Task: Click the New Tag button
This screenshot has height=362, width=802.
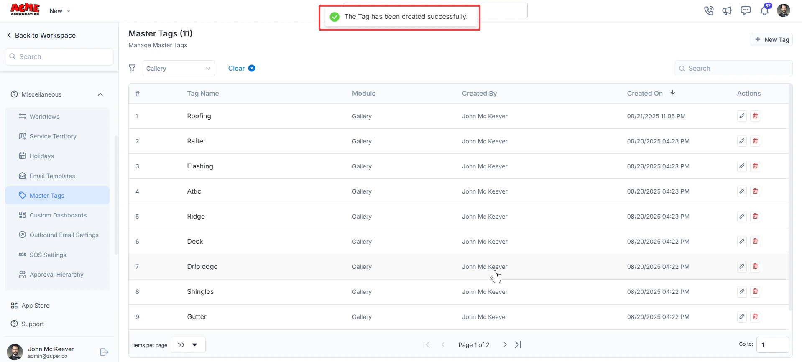Action: [772, 40]
